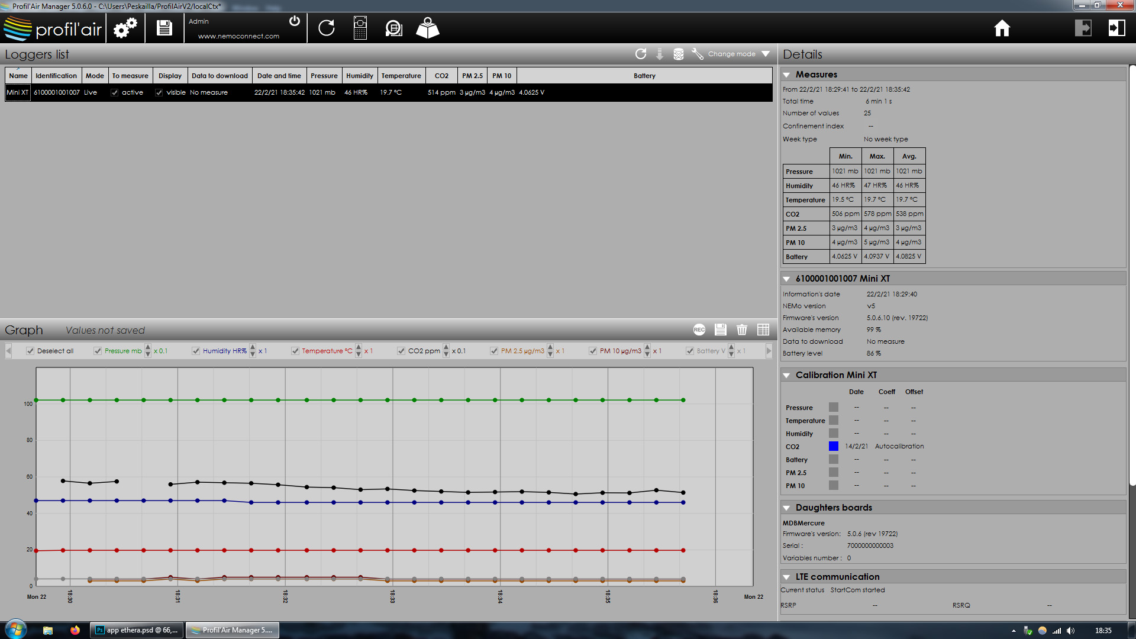Viewport: 1136px width, 639px height.
Task: Click the erase database icon in Loggers list
Action: tap(679, 54)
